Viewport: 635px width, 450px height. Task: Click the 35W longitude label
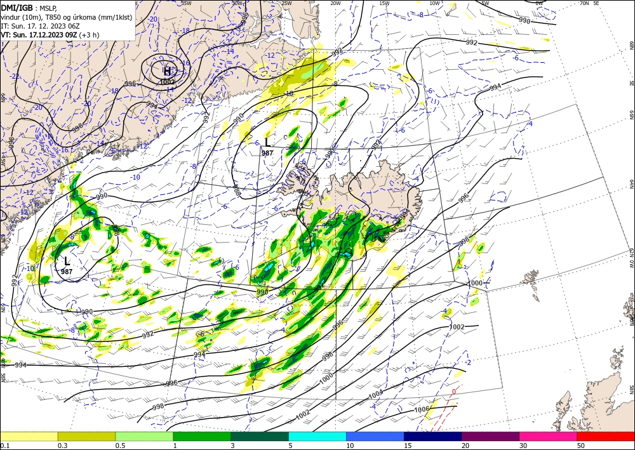(x=186, y=3)
